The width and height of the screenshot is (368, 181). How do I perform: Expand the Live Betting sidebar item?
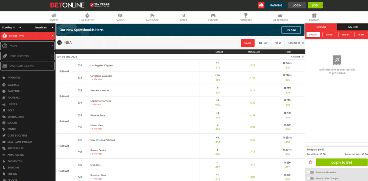pos(28,36)
